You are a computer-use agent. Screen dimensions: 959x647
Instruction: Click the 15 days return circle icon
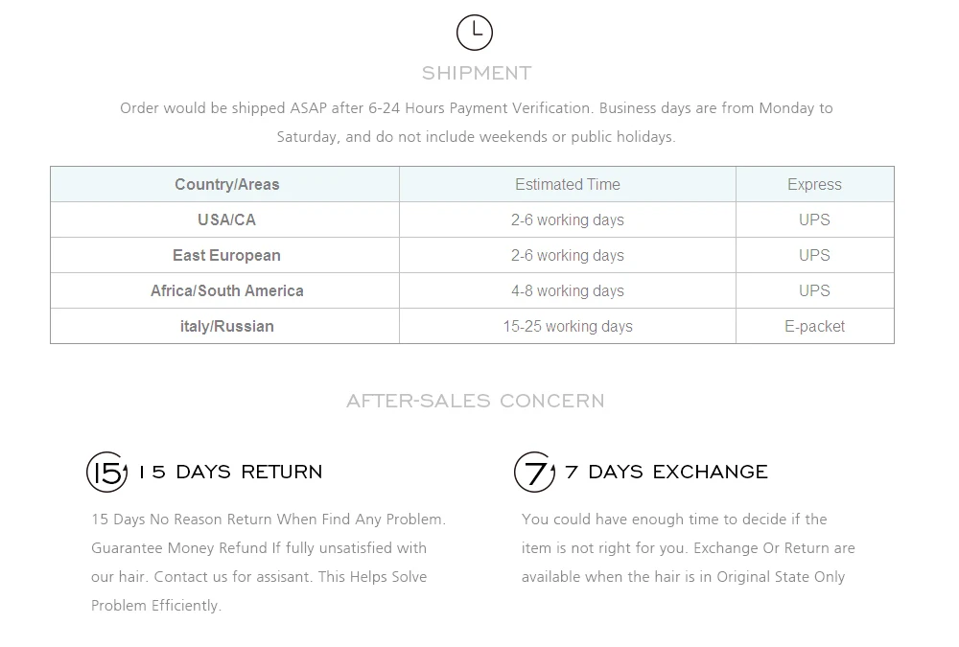click(x=107, y=473)
